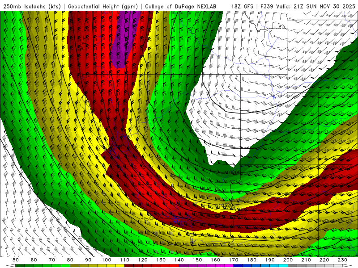Click the 'College of DuPage NEXLAB' header text
The width and height of the screenshot is (358, 268).
pos(181,7)
